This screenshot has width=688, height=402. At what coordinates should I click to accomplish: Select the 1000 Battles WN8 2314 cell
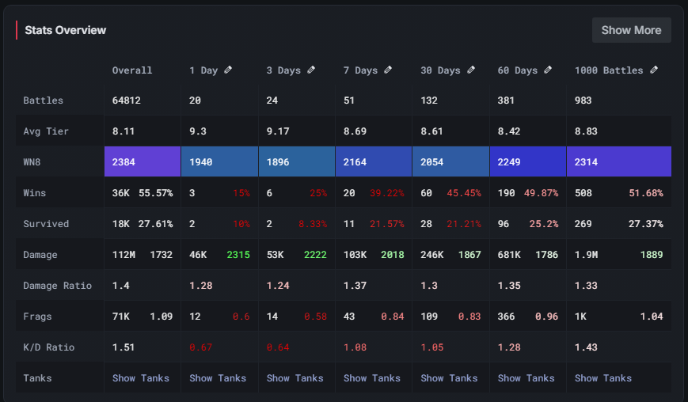[x=618, y=161]
